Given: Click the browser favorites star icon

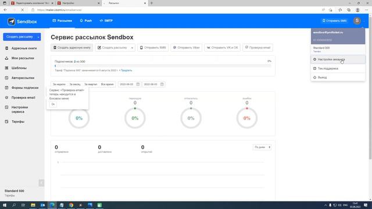Looking at the screenshot, I should [340, 10].
